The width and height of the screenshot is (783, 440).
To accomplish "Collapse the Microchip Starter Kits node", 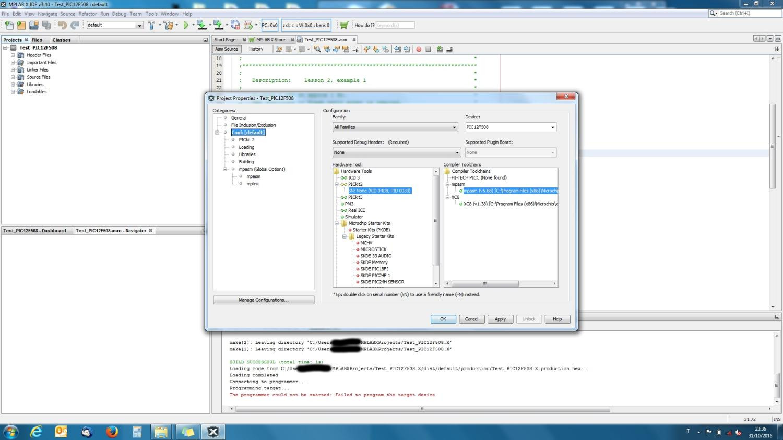I will pos(337,223).
